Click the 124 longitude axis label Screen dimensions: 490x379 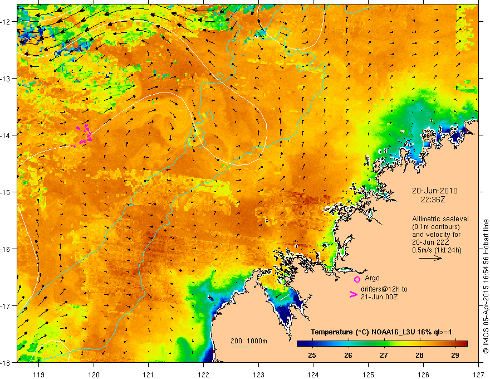tap(313, 375)
